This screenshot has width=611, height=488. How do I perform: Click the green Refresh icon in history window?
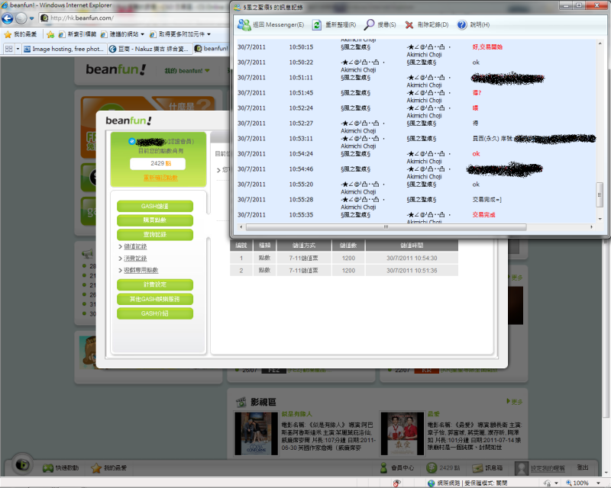[317, 25]
